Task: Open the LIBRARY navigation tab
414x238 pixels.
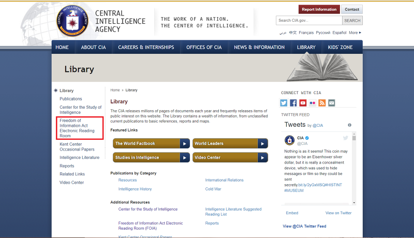Action: 306,47
